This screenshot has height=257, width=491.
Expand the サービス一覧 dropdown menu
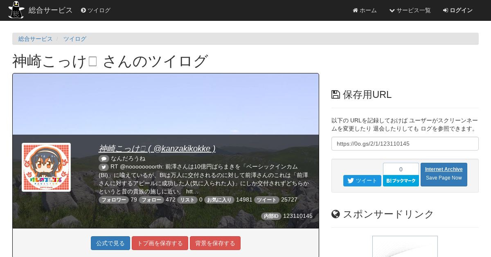coord(410,10)
